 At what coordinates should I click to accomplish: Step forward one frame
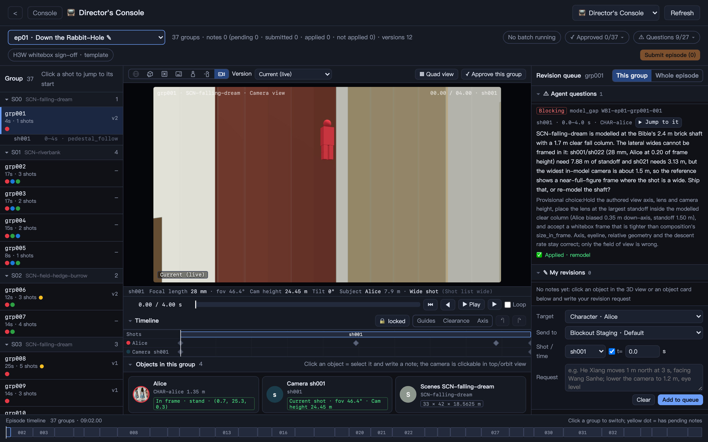494,304
